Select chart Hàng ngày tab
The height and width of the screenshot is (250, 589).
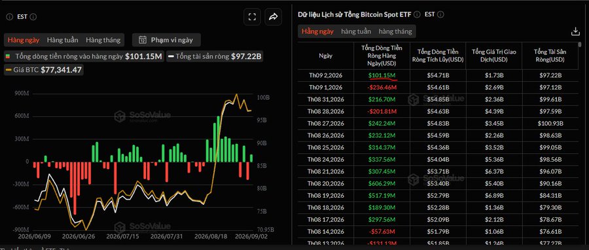(x=24, y=40)
